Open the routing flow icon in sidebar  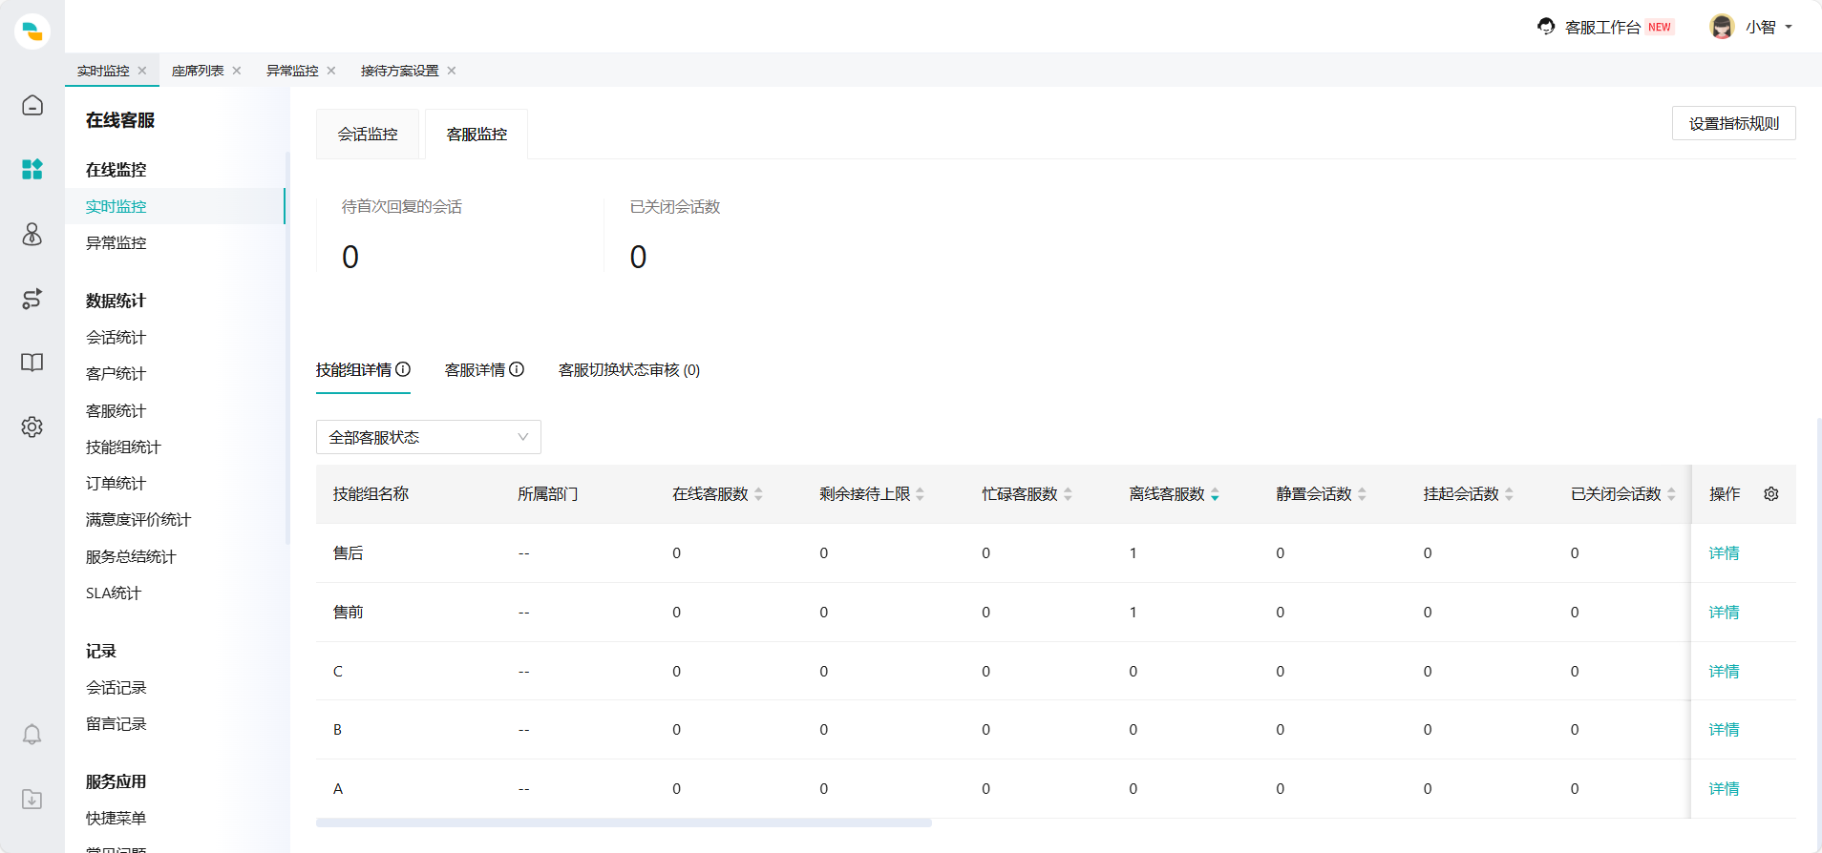pos(32,299)
